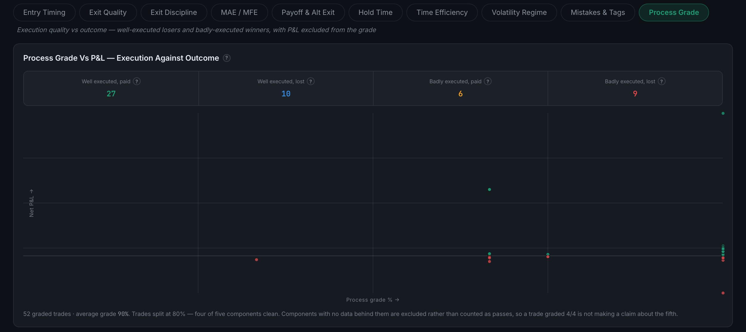
Task: View the Mistakes & Tags tab
Action: [598, 12]
